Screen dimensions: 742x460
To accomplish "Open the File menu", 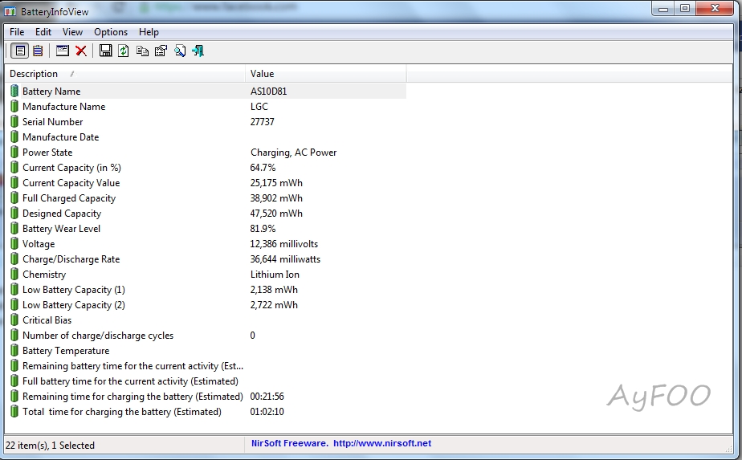I will 17,31.
